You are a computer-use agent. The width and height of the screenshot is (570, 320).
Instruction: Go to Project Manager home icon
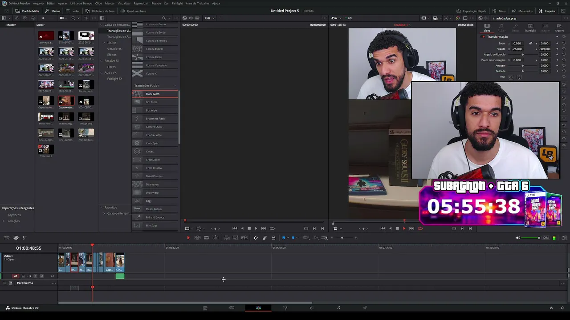551,308
